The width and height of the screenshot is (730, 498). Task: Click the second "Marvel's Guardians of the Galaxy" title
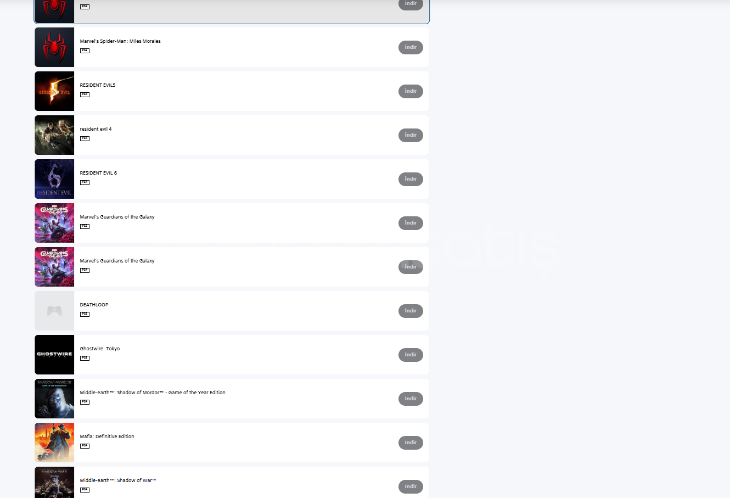coord(117,261)
